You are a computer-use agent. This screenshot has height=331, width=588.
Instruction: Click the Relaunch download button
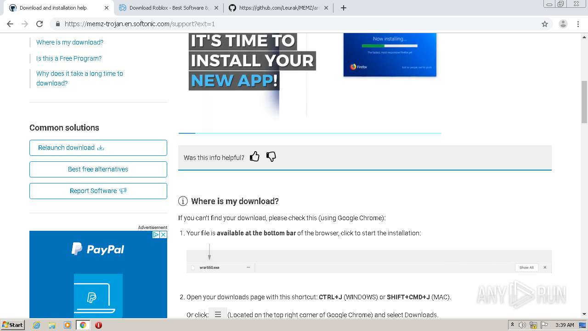click(98, 148)
